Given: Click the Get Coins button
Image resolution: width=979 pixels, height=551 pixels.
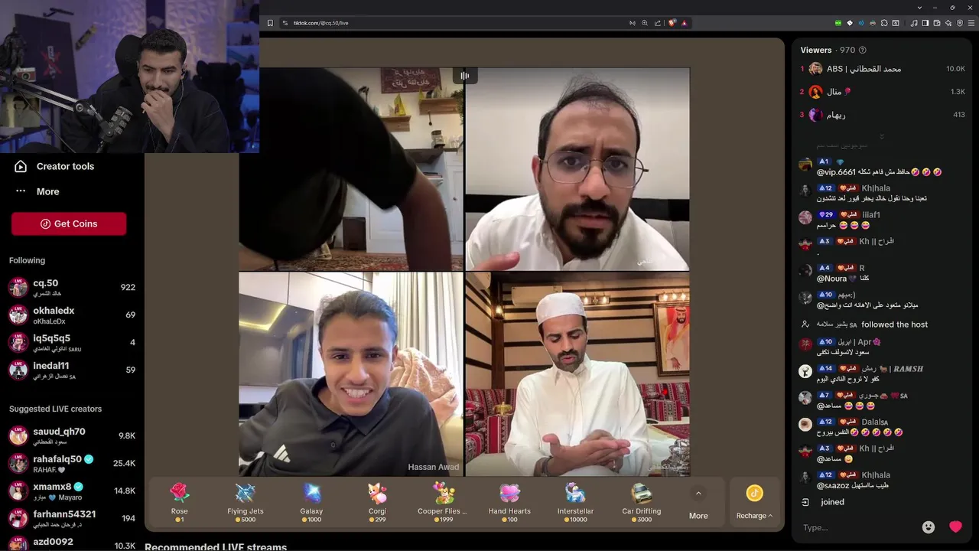Looking at the screenshot, I should coord(69,223).
